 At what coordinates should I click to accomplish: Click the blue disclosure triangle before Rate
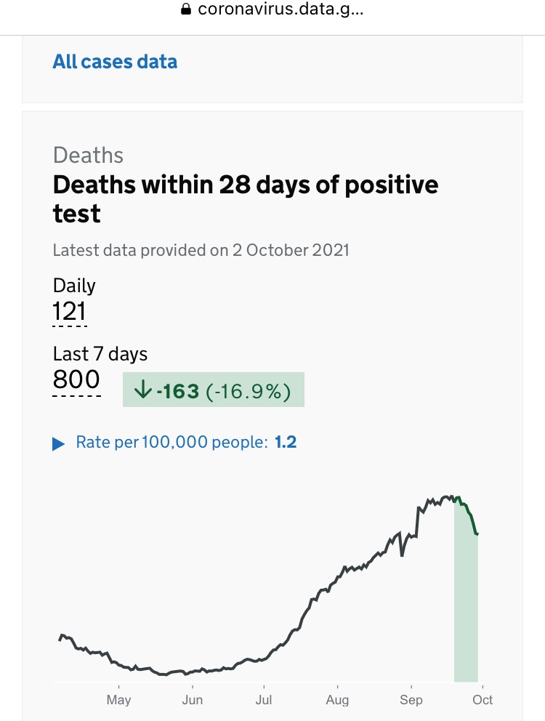(x=58, y=444)
